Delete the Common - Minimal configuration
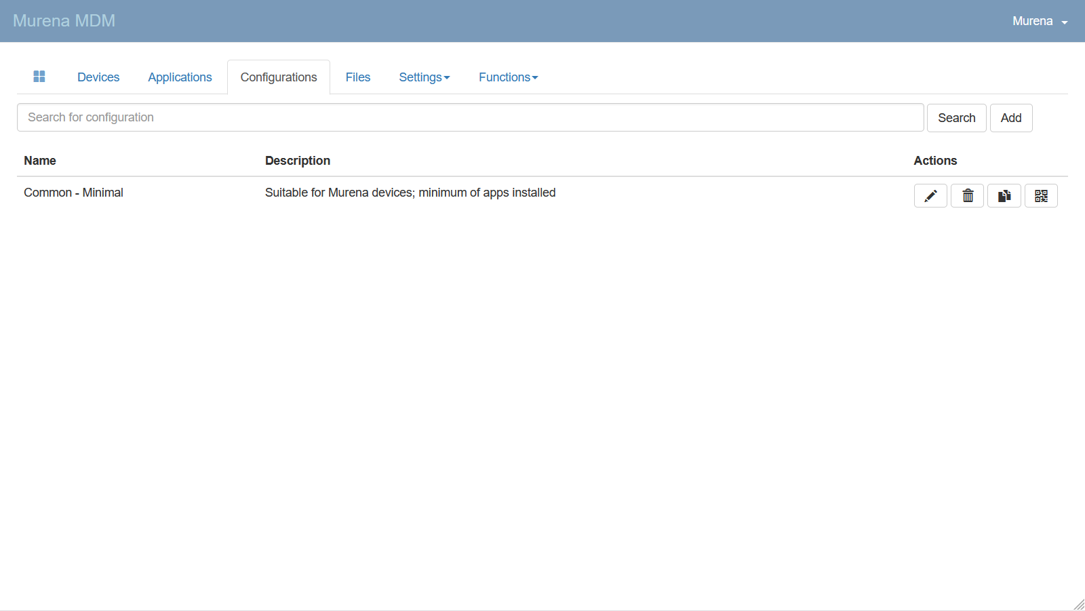 point(967,196)
